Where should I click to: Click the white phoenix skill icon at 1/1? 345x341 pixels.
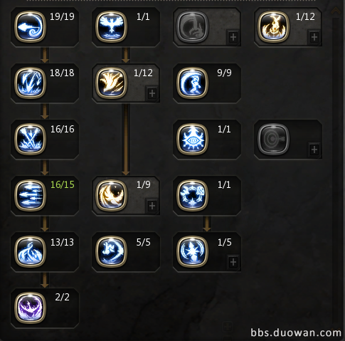click(x=111, y=27)
